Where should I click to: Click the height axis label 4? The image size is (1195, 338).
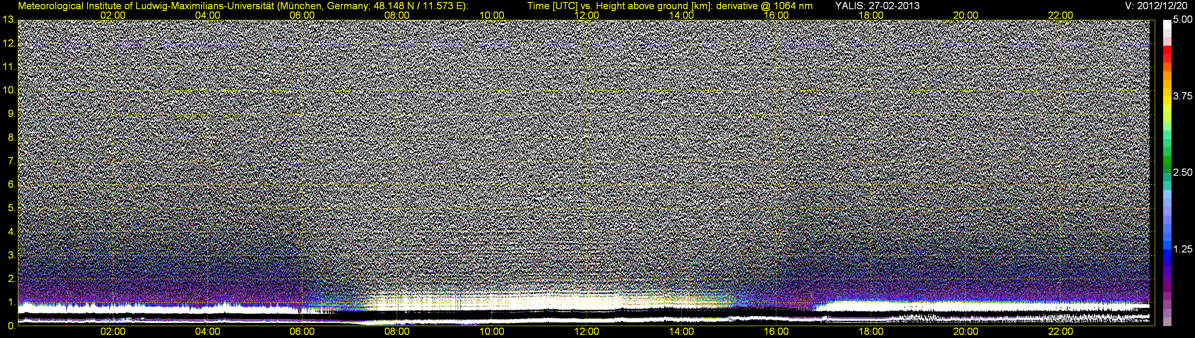point(11,231)
